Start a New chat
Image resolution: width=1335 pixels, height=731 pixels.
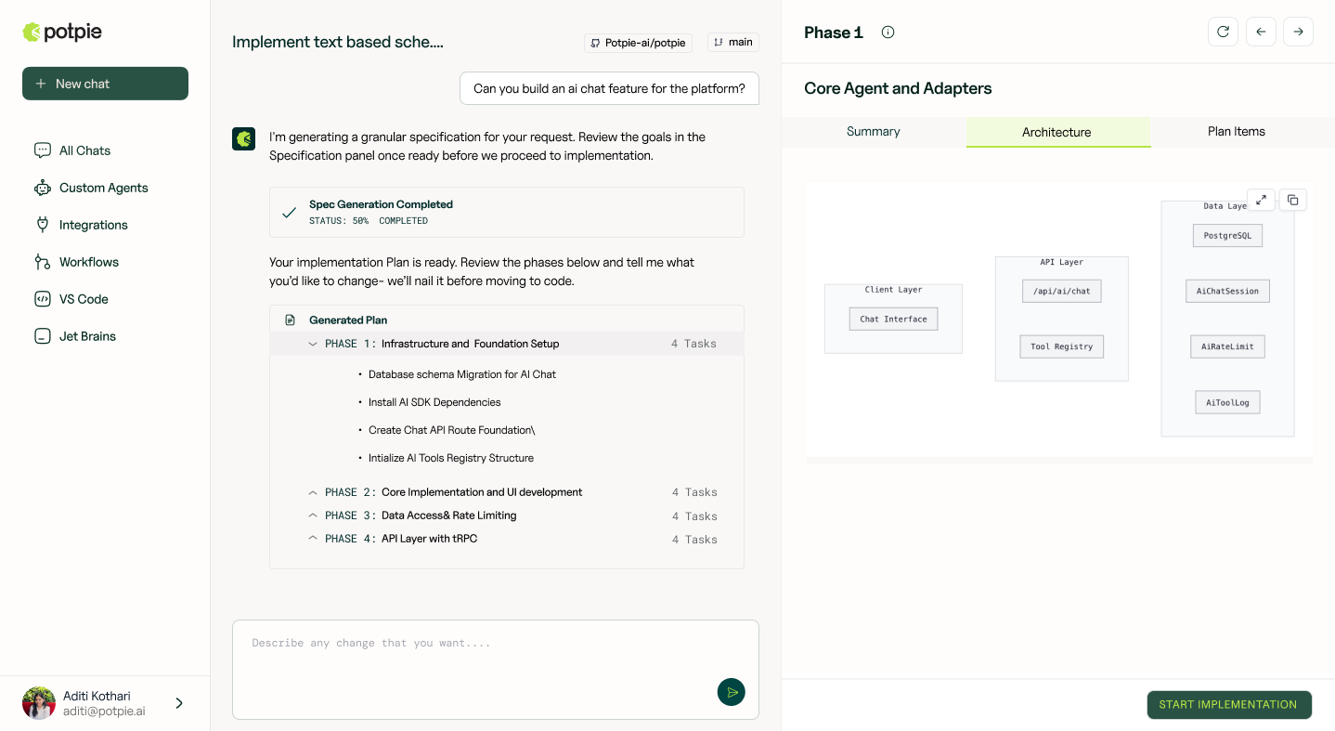tap(105, 84)
